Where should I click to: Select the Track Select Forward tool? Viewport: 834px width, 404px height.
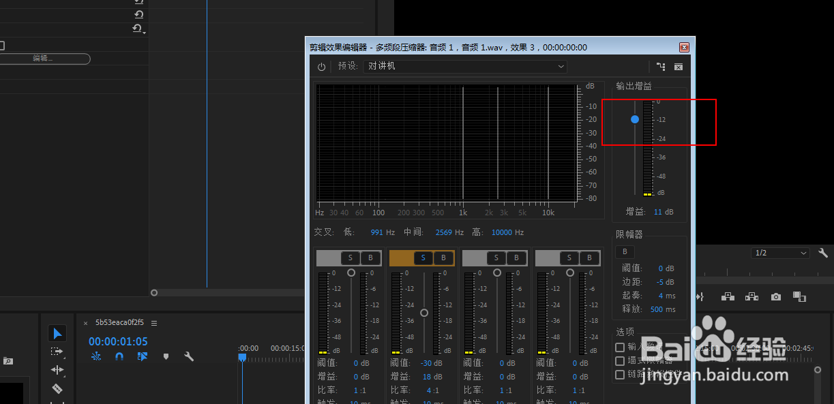tap(57, 350)
